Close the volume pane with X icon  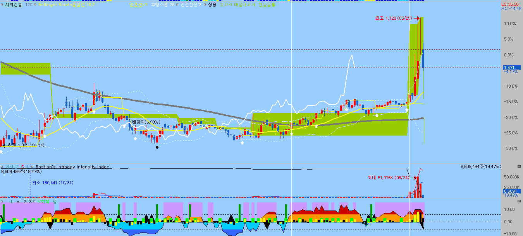click(x=519, y=166)
